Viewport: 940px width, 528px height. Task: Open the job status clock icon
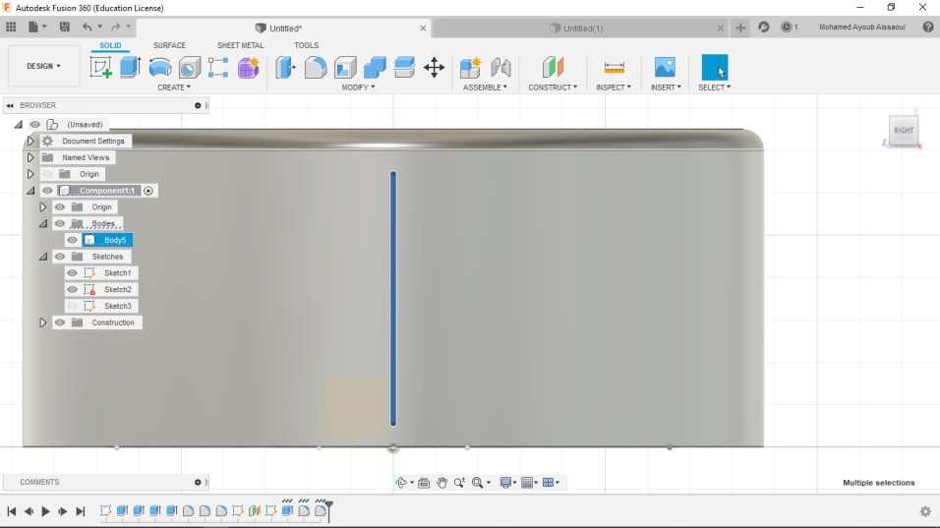pyautogui.click(x=787, y=27)
